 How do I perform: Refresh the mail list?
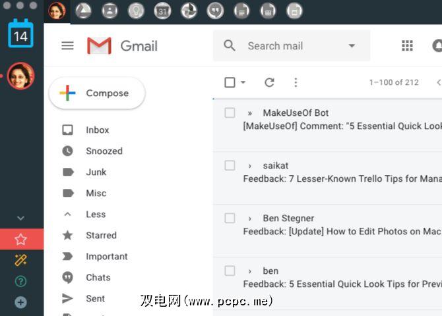pyautogui.click(x=269, y=82)
